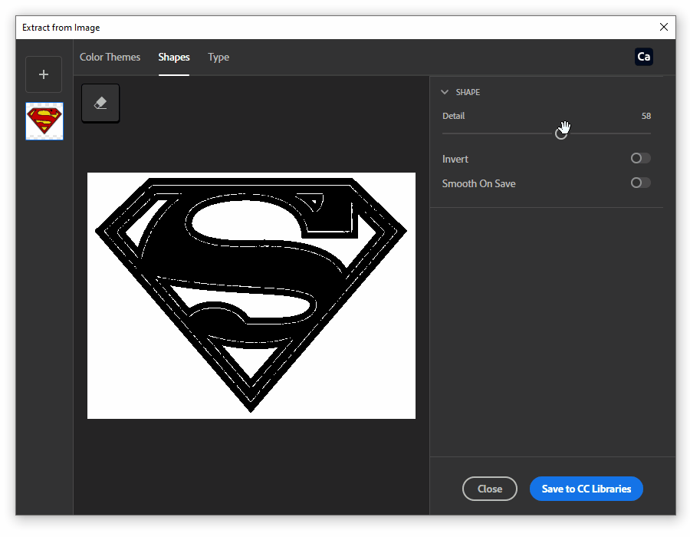Close the Extract from Image dialog
The height and width of the screenshot is (537, 690).
click(664, 28)
